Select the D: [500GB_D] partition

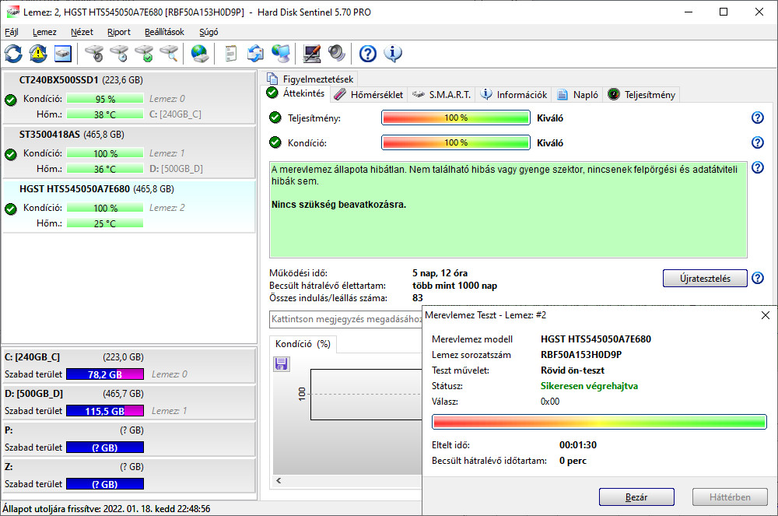pos(129,402)
